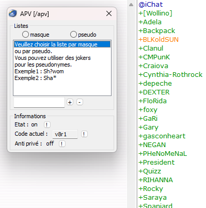Select +[Wollino] in the nick list

155,13
